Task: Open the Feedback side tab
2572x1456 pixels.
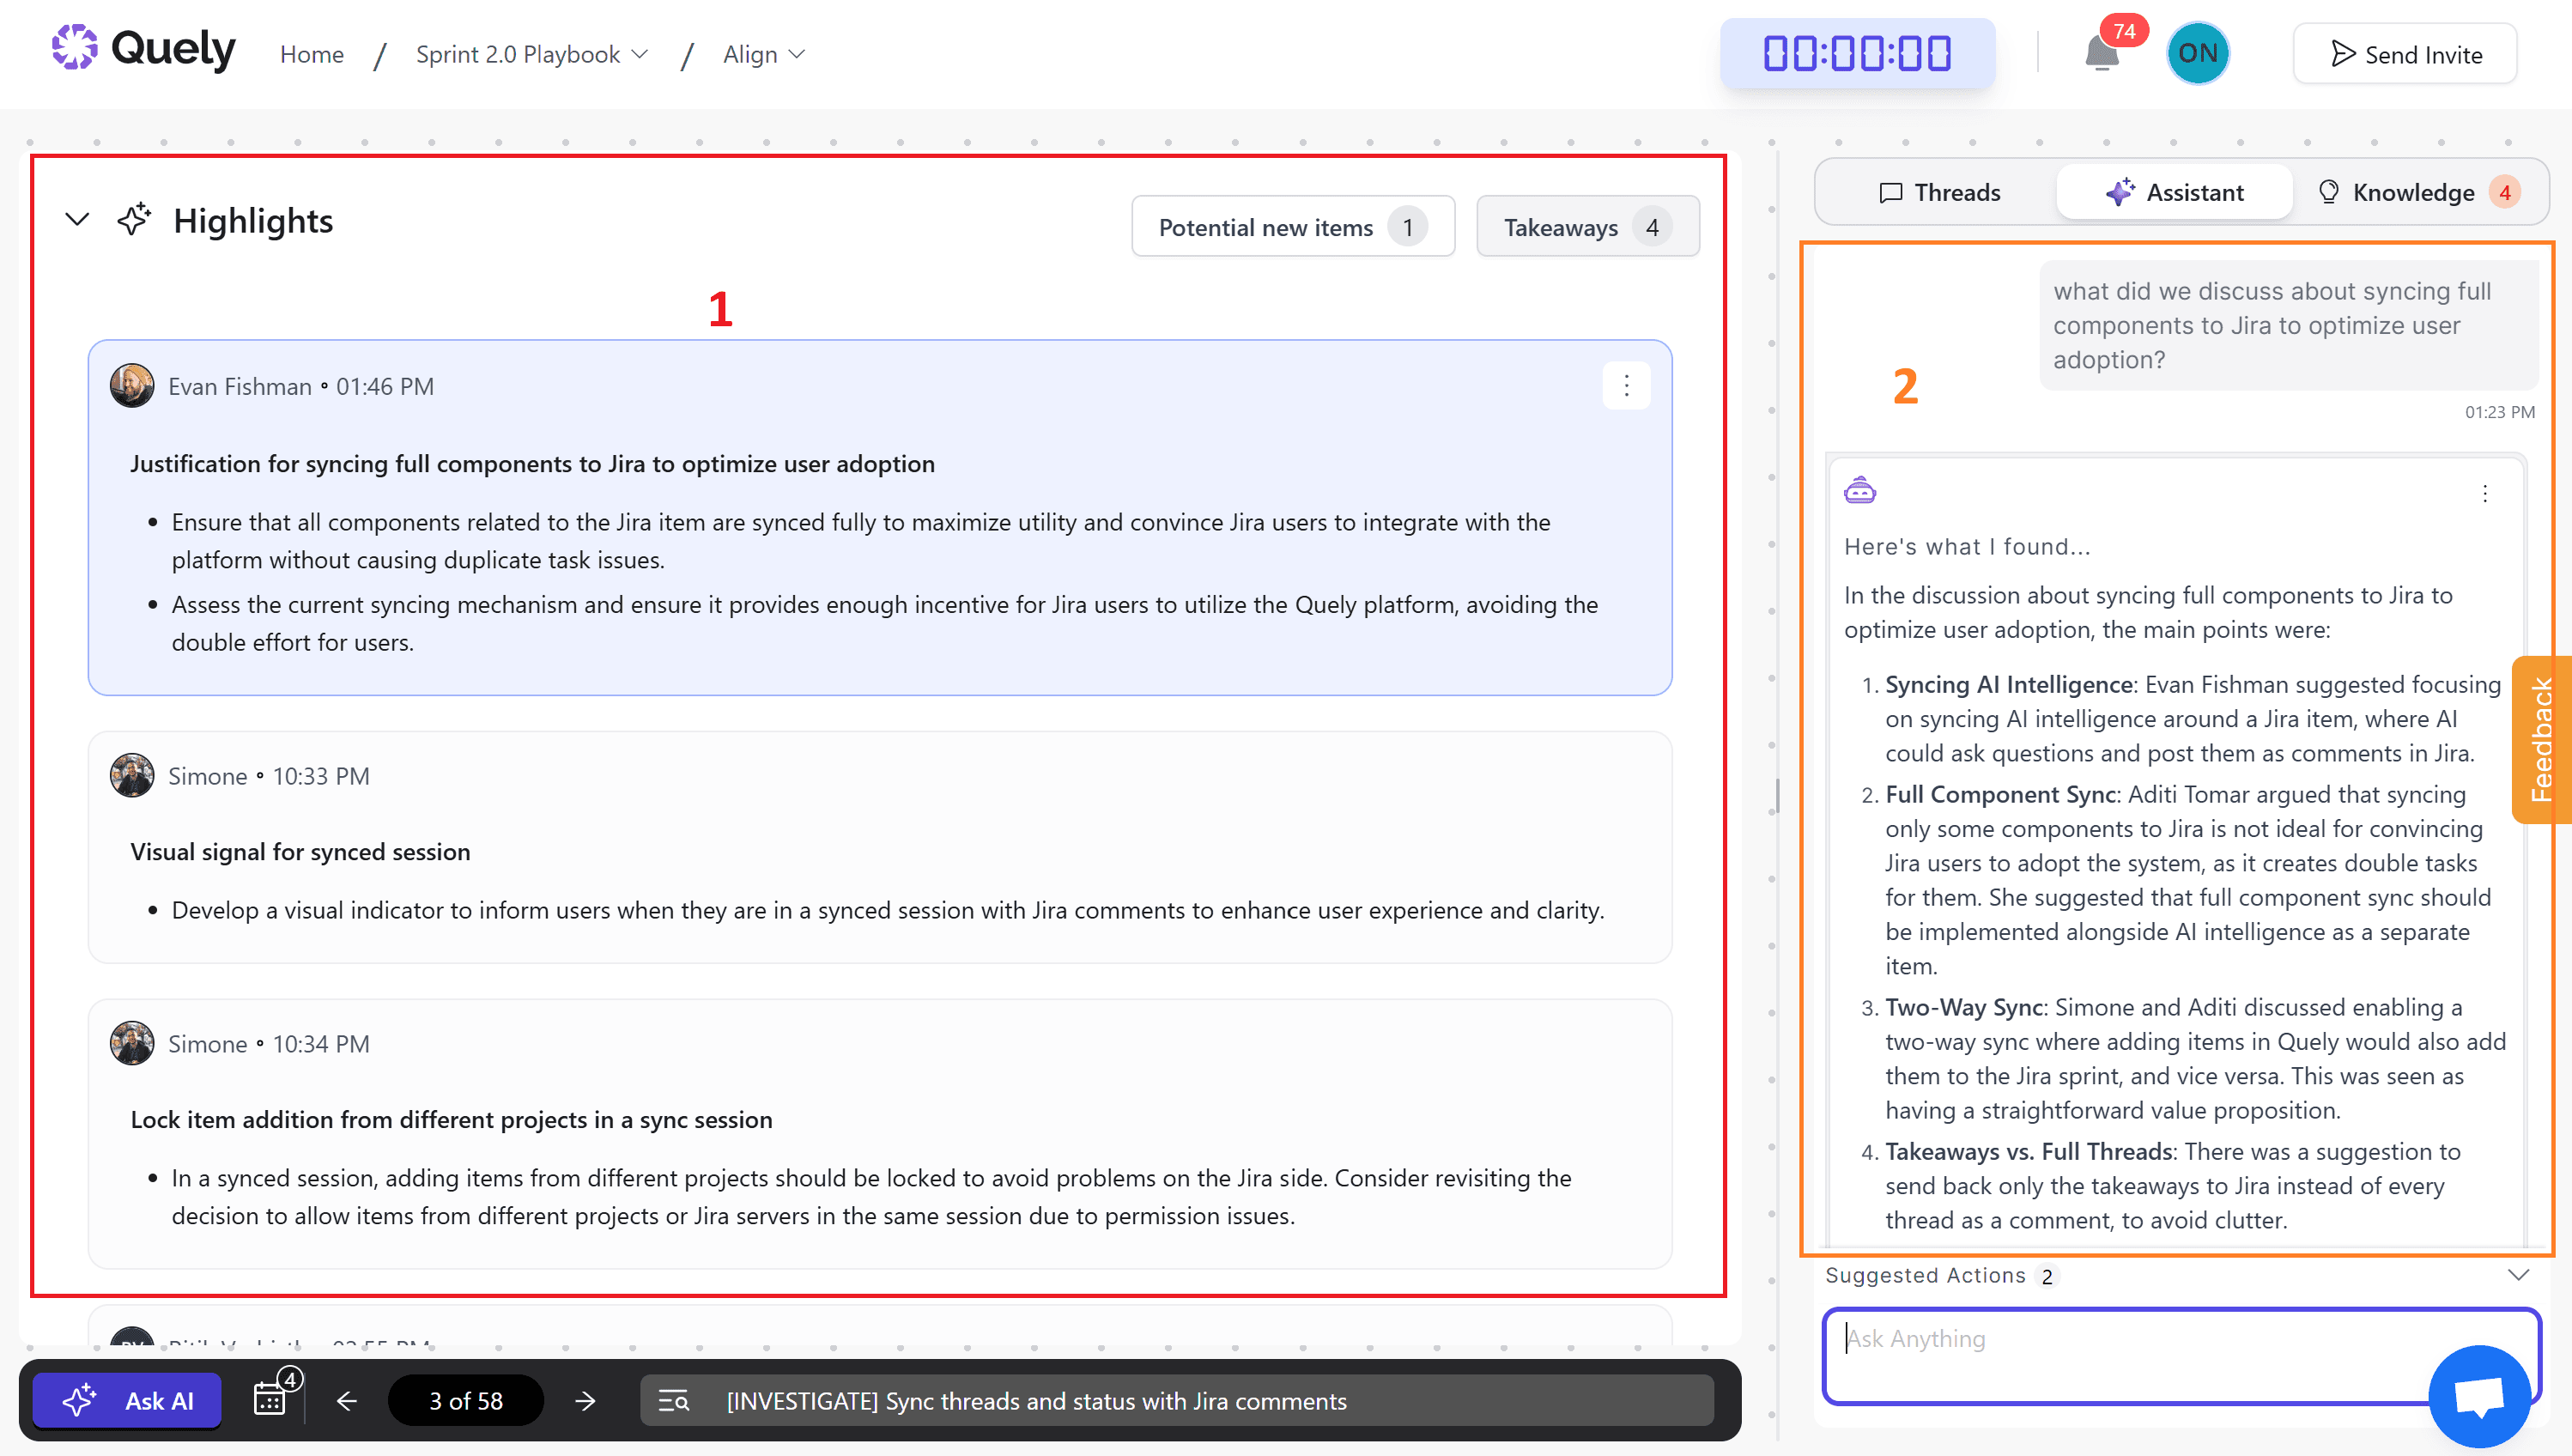Action: pos(2541,739)
